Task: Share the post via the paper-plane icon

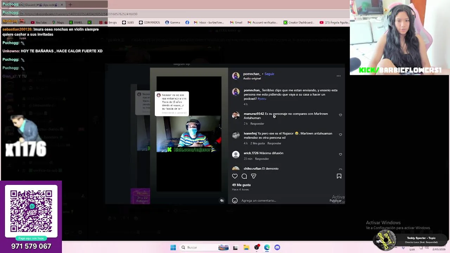Action: (x=253, y=176)
